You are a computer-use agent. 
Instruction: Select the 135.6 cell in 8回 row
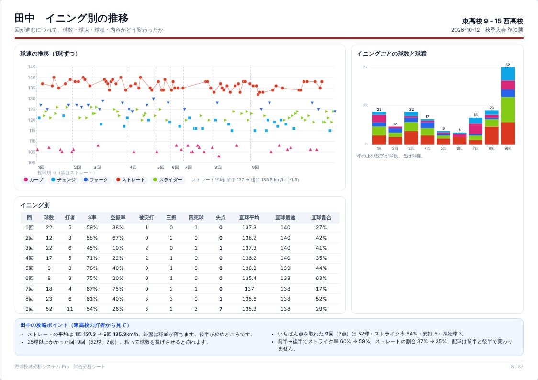(x=249, y=299)
